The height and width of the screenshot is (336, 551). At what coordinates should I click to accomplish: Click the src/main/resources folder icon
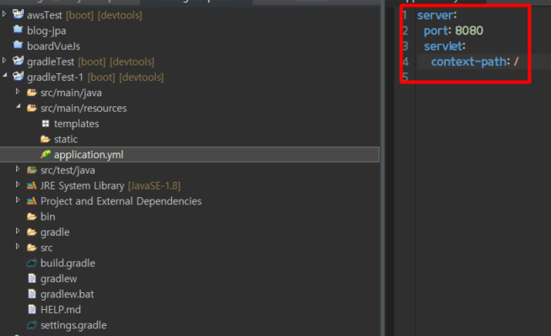tap(32, 108)
